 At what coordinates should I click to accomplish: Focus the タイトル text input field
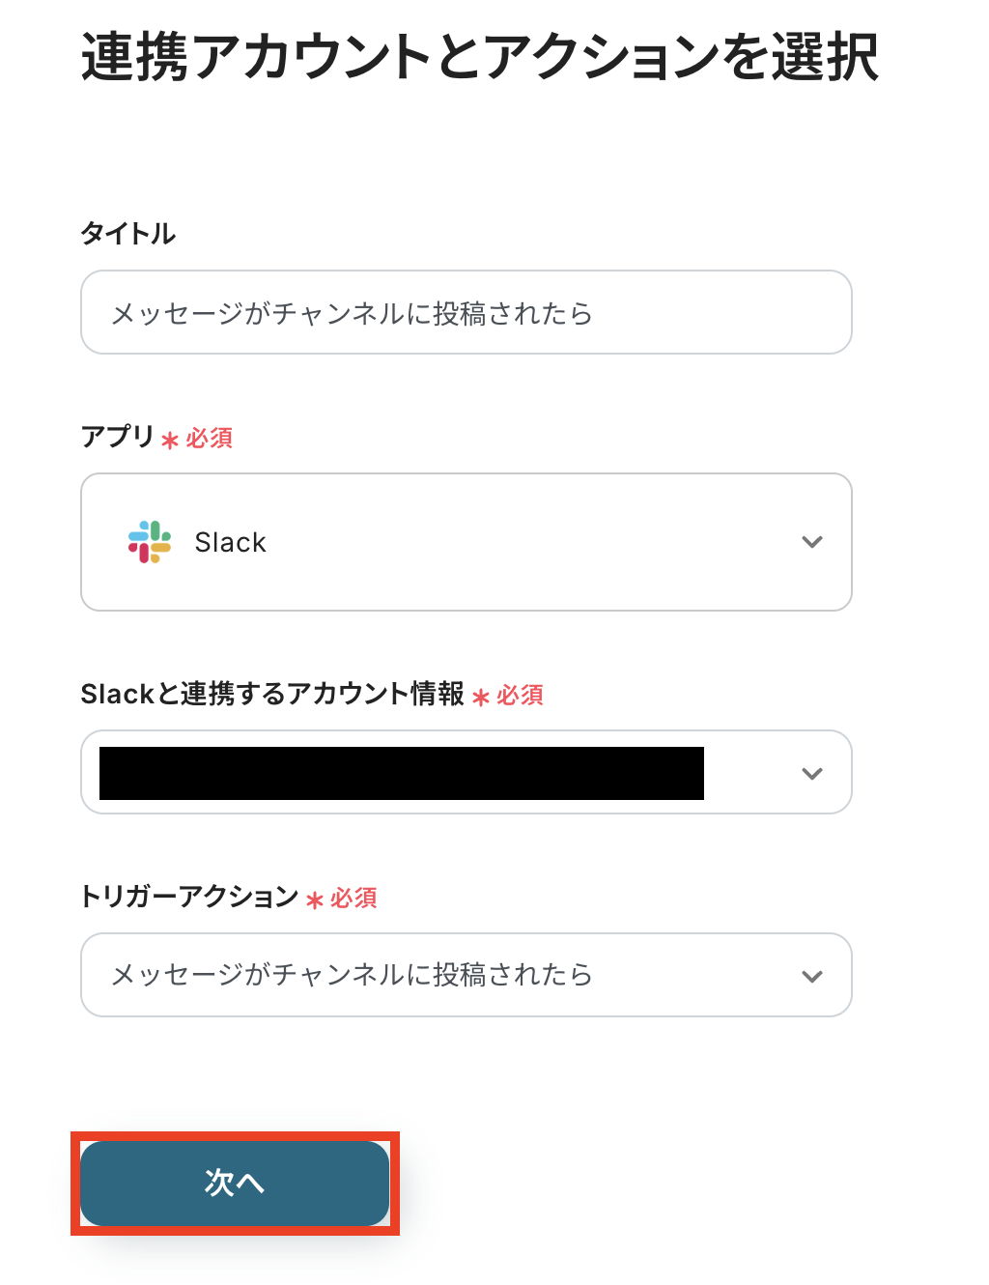(x=466, y=313)
